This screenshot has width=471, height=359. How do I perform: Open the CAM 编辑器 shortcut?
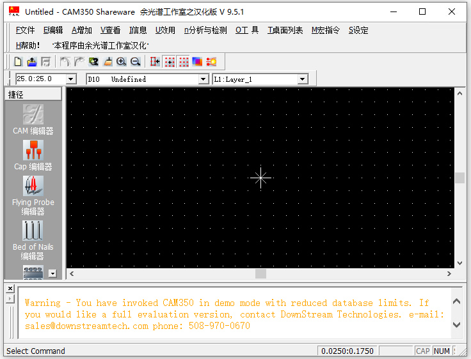pos(33,119)
